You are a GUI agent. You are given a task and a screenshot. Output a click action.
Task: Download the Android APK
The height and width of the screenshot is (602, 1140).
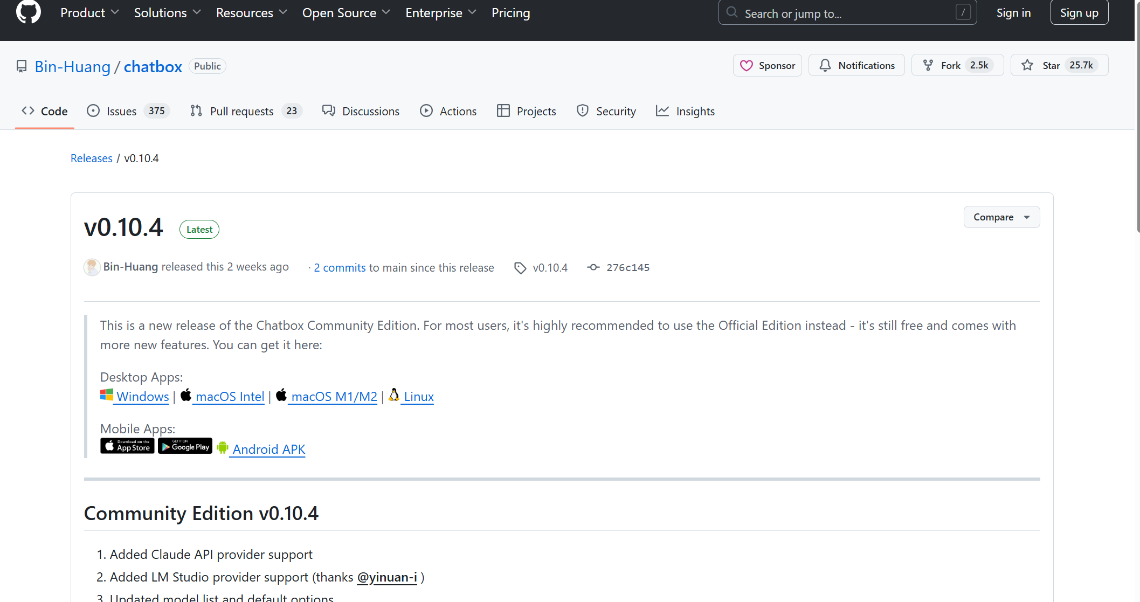pyautogui.click(x=269, y=449)
